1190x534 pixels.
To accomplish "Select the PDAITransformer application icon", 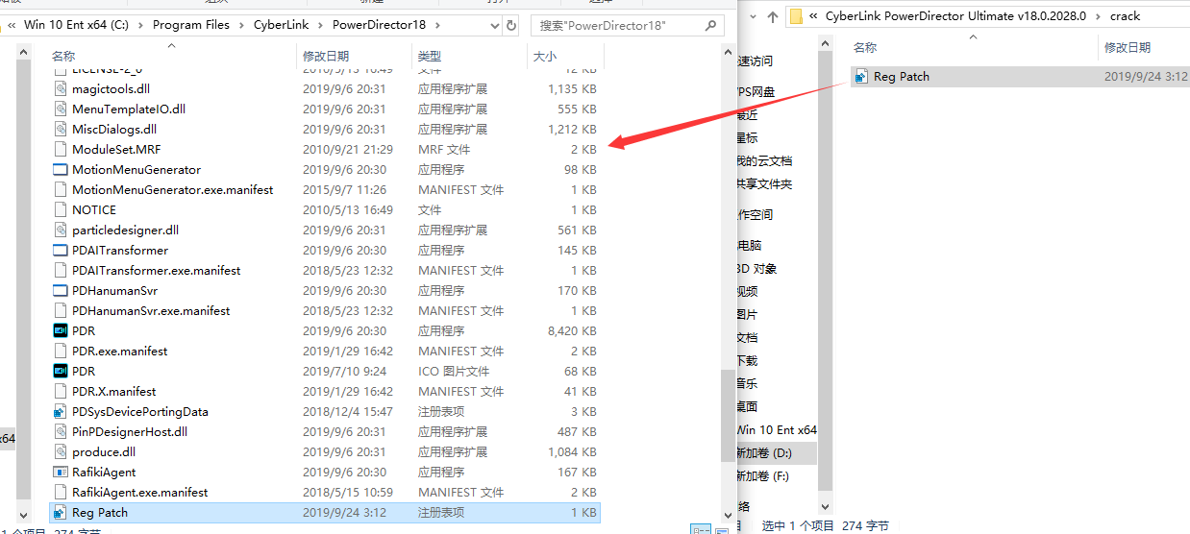I will (x=61, y=250).
